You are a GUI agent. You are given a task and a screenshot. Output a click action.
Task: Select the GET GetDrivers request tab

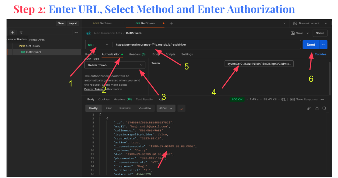pyautogui.click(x=145, y=23)
